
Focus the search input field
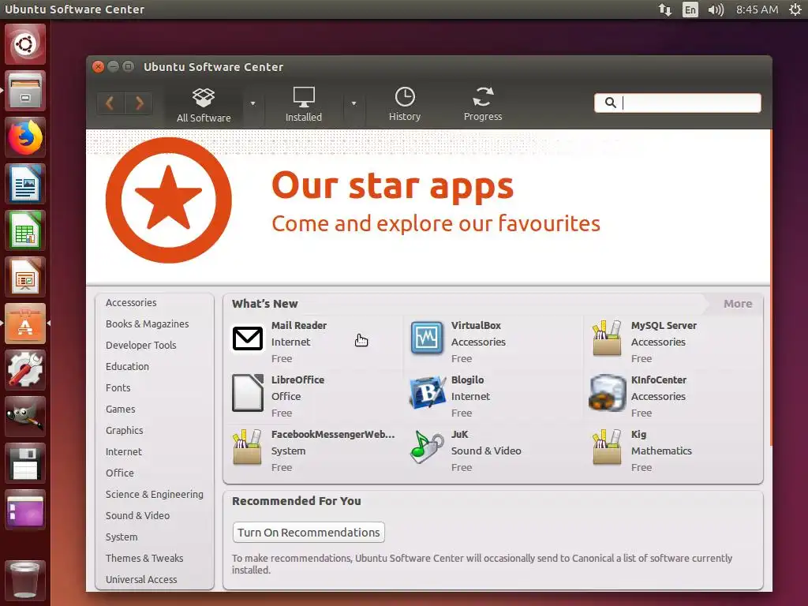tap(677, 103)
